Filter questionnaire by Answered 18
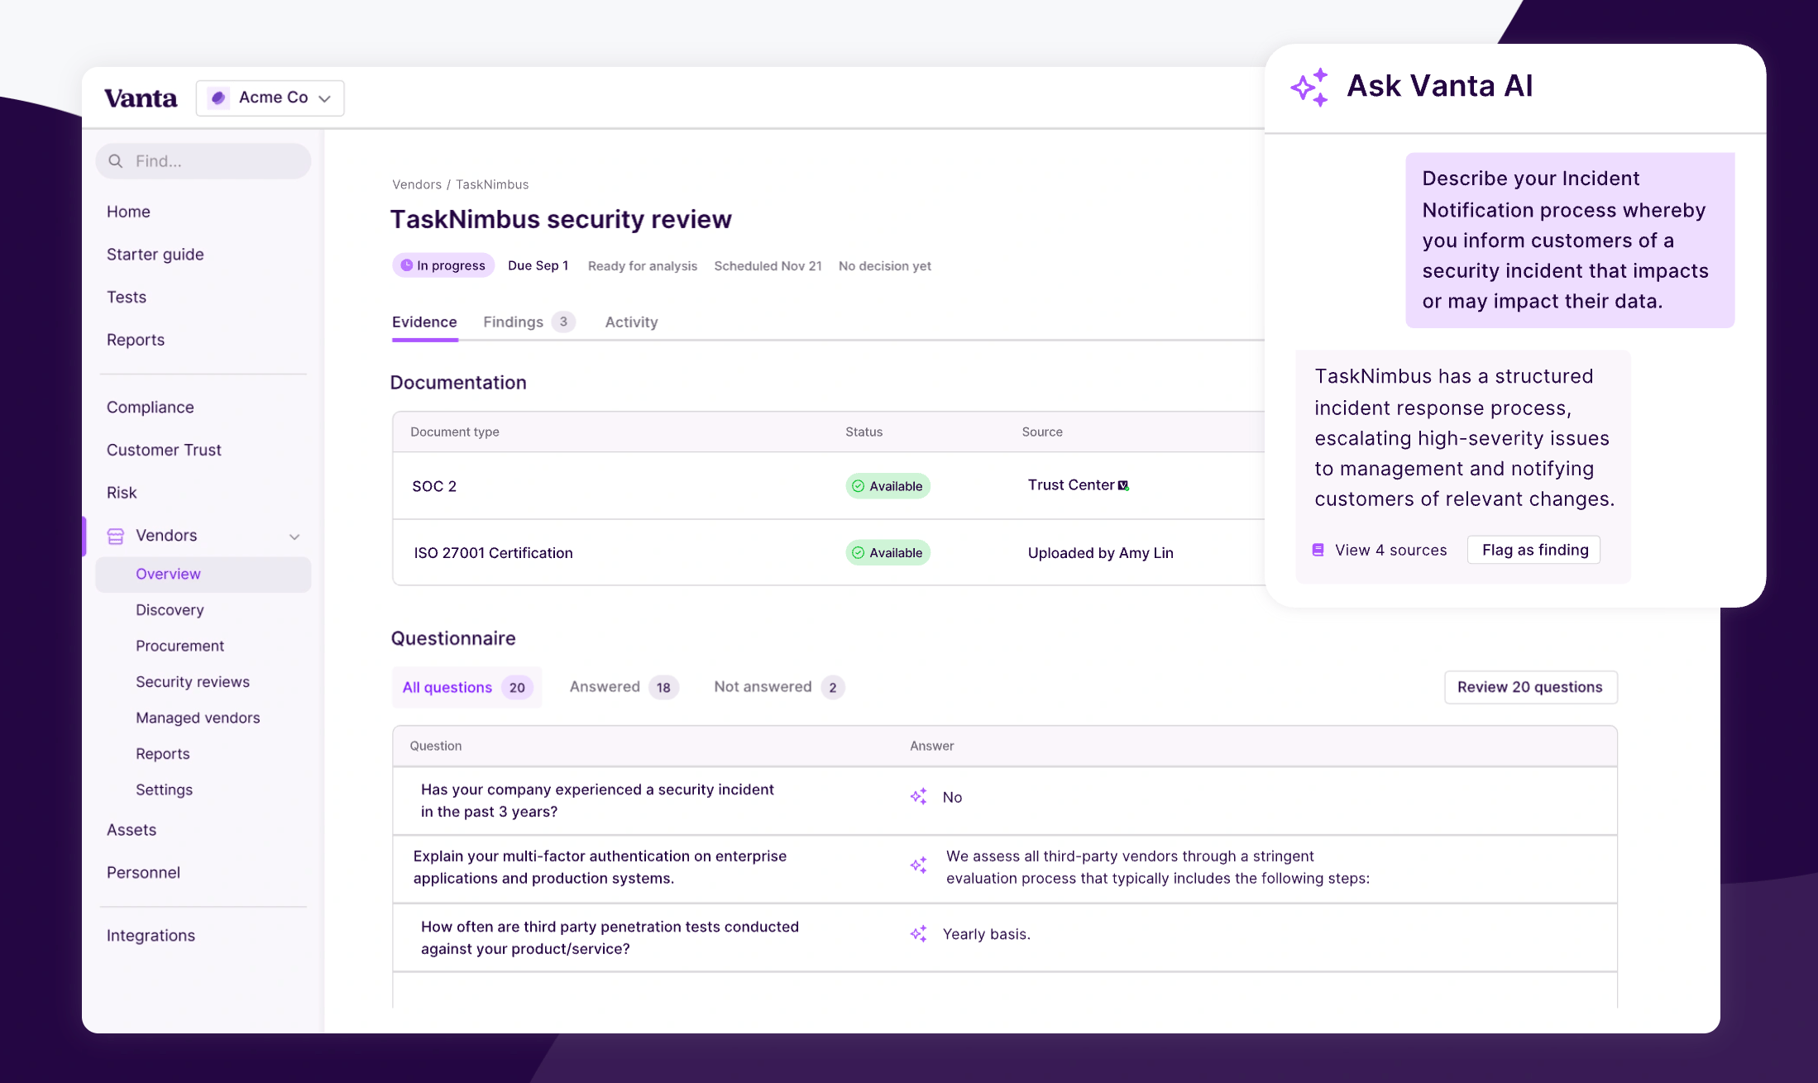1818x1083 pixels. pyautogui.click(x=623, y=687)
